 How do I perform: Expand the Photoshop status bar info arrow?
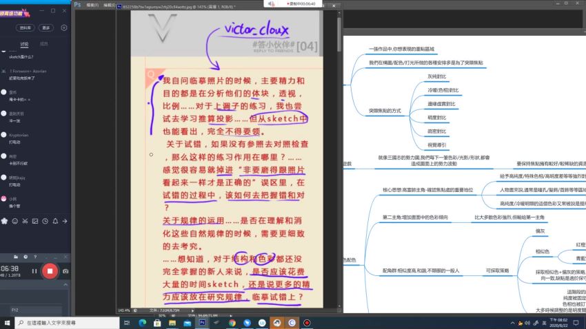click(193, 310)
